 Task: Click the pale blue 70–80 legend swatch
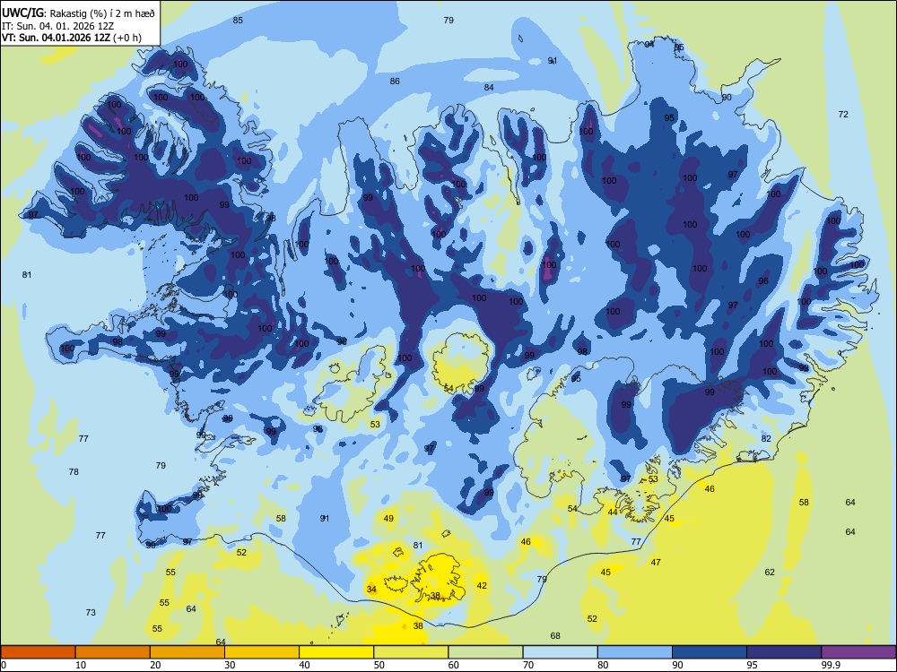(560, 652)
